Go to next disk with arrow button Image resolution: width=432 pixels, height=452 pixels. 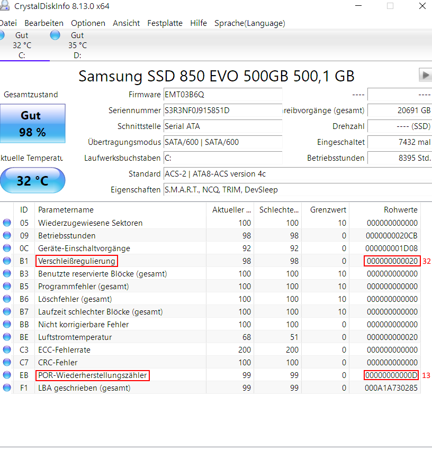coord(425,75)
